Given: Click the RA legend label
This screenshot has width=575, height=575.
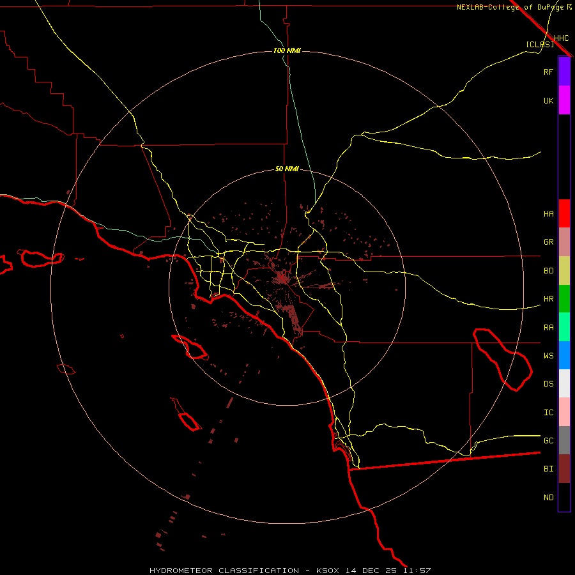Looking at the screenshot, I should [x=548, y=328].
